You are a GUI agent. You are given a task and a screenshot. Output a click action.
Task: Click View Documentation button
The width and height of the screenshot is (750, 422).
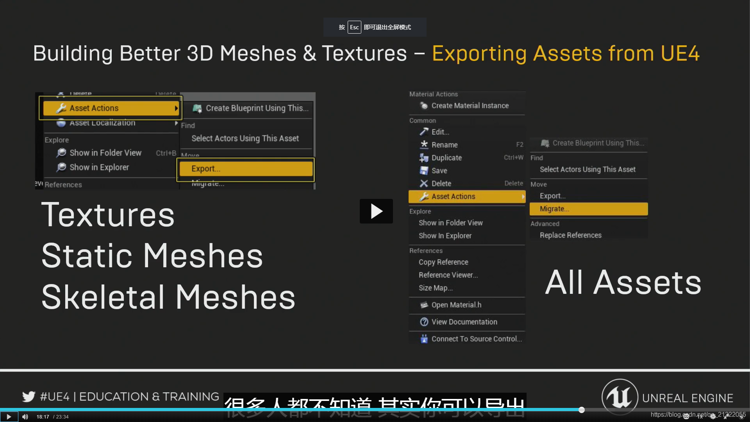click(464, 322)
